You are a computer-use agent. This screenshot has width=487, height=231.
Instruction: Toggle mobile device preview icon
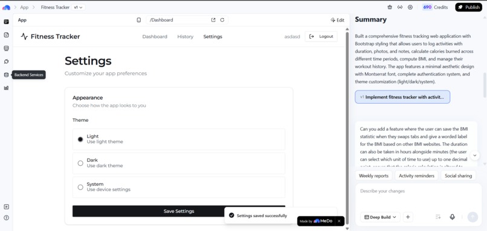point(139,20)
